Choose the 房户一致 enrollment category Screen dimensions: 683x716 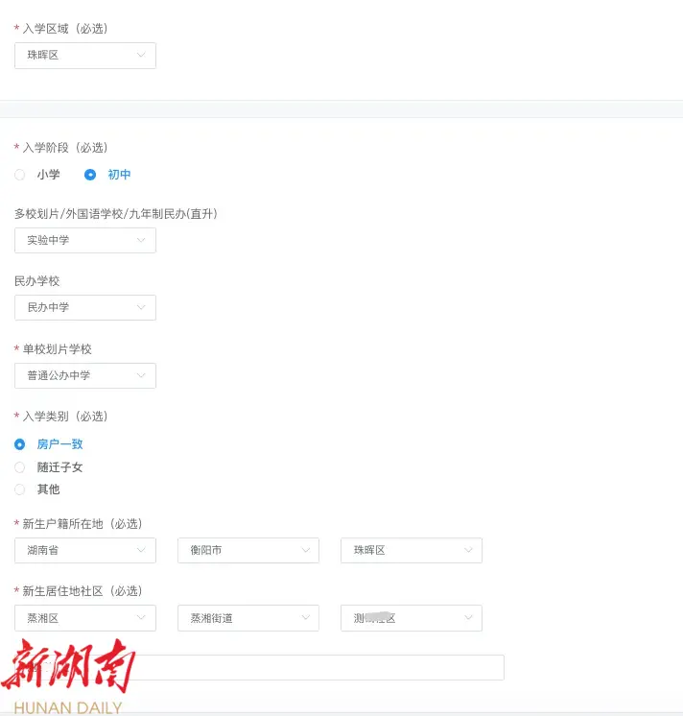[20, 444]
